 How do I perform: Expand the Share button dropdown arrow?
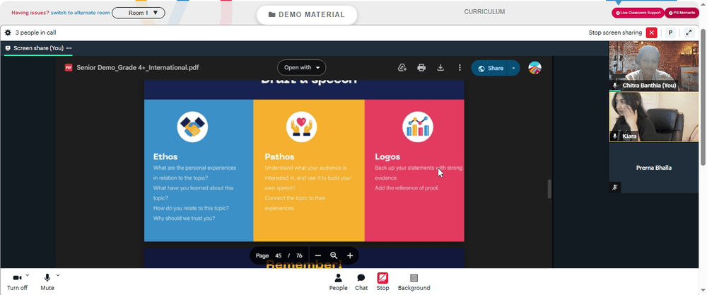[513, 68]
